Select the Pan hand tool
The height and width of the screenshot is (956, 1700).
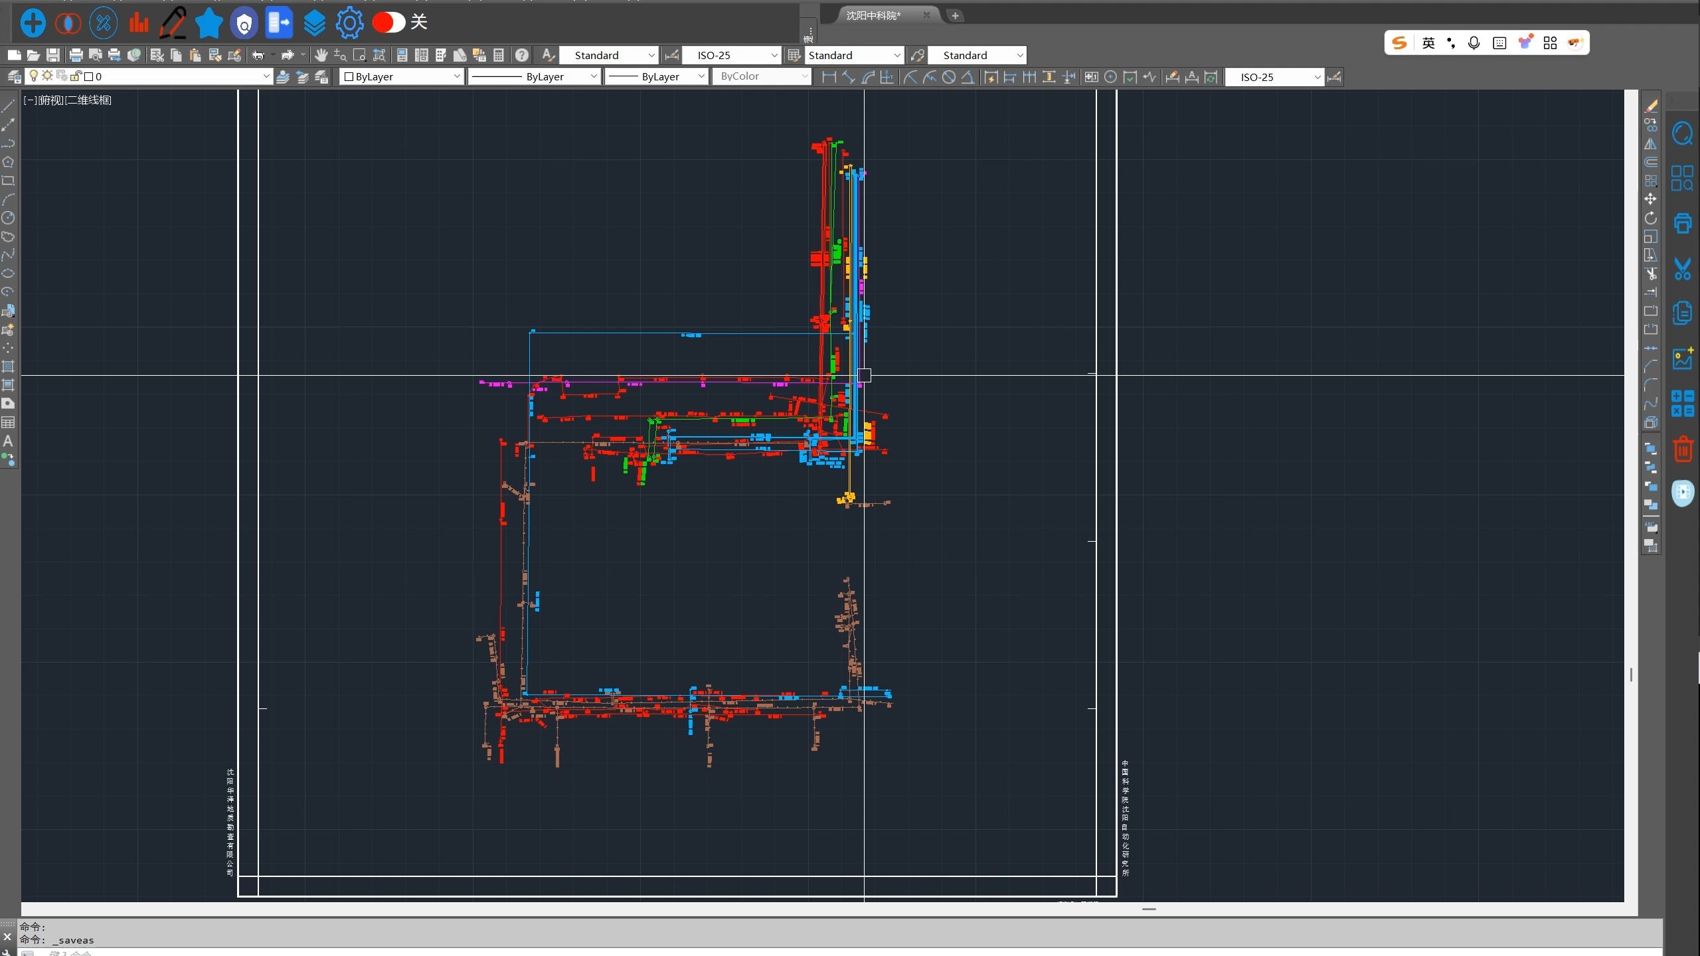click(x=321, y=55)
